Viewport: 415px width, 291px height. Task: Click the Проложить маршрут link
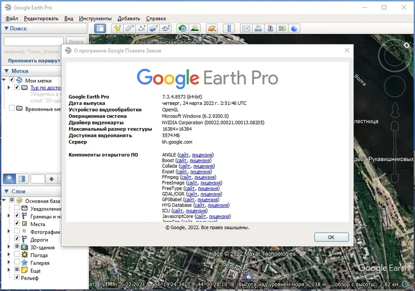tap(34, 61)
